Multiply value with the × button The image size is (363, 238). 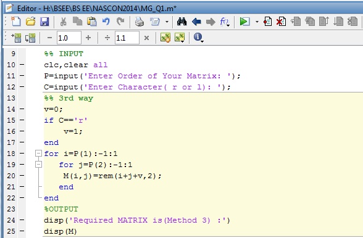click(146, 38)
